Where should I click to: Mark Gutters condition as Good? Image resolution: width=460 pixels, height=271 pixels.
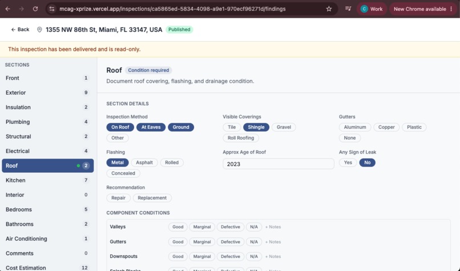point(178,242)
